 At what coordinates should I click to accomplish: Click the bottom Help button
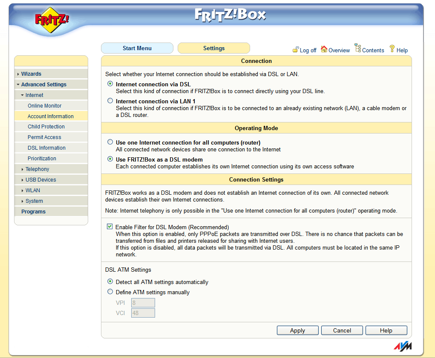[386, 330]
